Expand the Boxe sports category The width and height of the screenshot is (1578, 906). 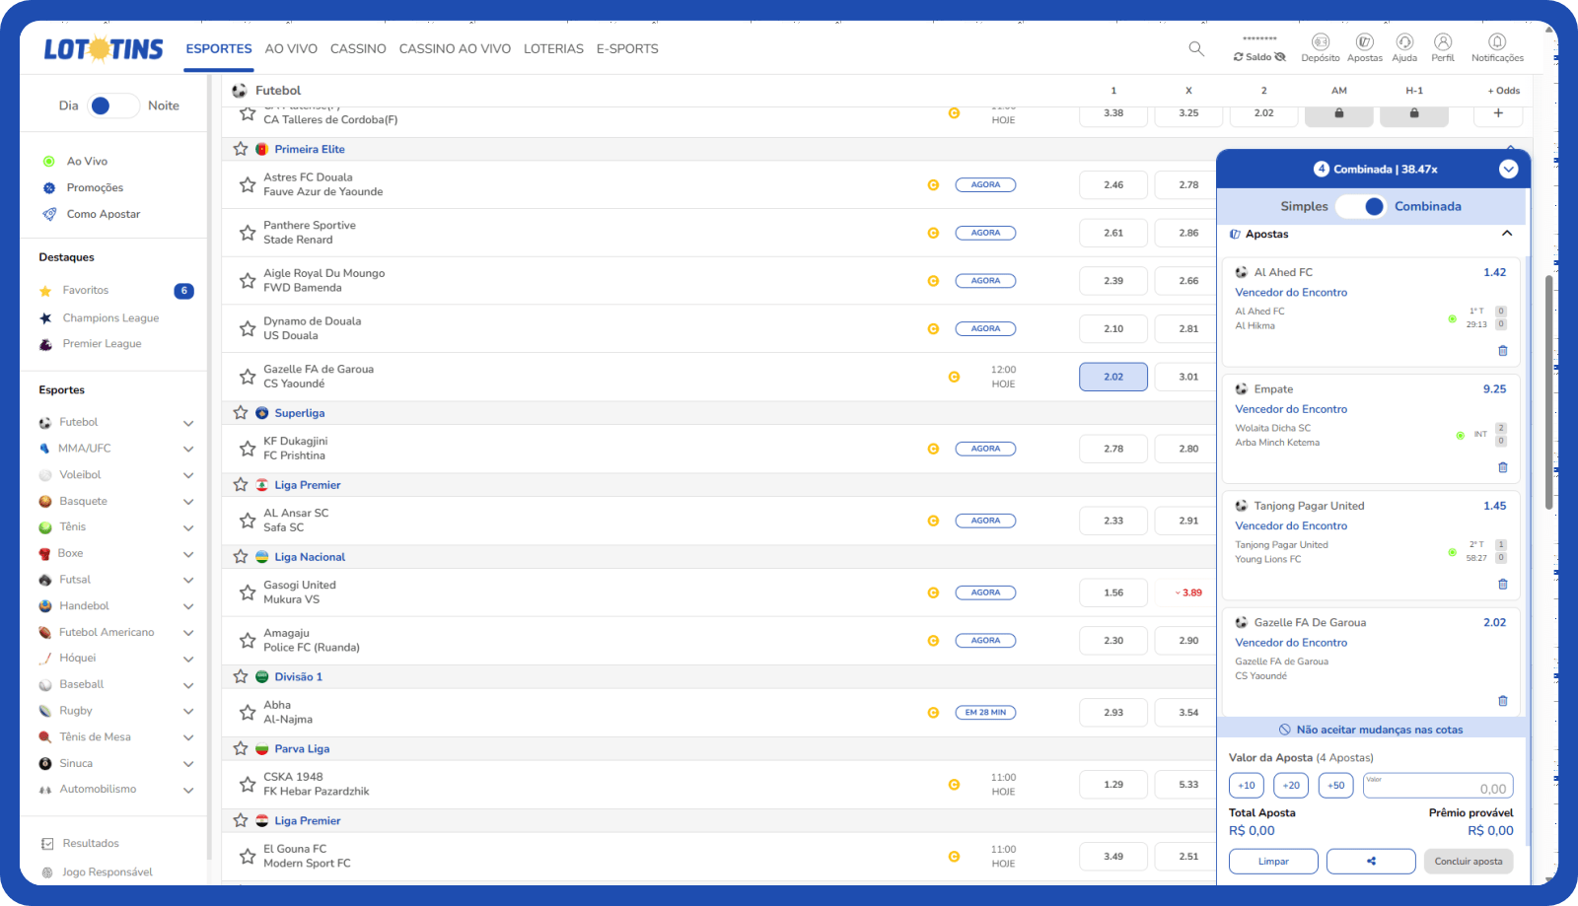[x=188, y=554]
